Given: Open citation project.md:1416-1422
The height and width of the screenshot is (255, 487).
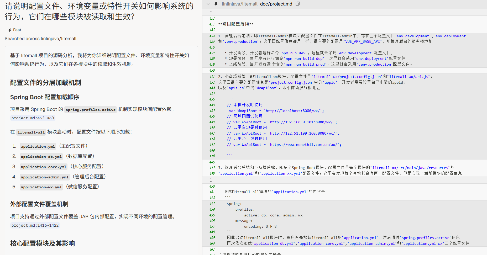Looking at the screenshot, I should (x=35, y=225).
